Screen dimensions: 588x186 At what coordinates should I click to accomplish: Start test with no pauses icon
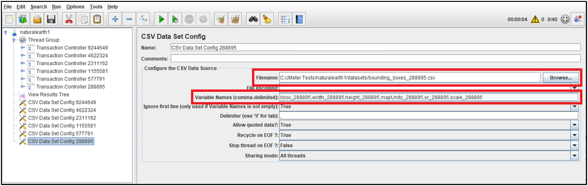pos(175,19)
